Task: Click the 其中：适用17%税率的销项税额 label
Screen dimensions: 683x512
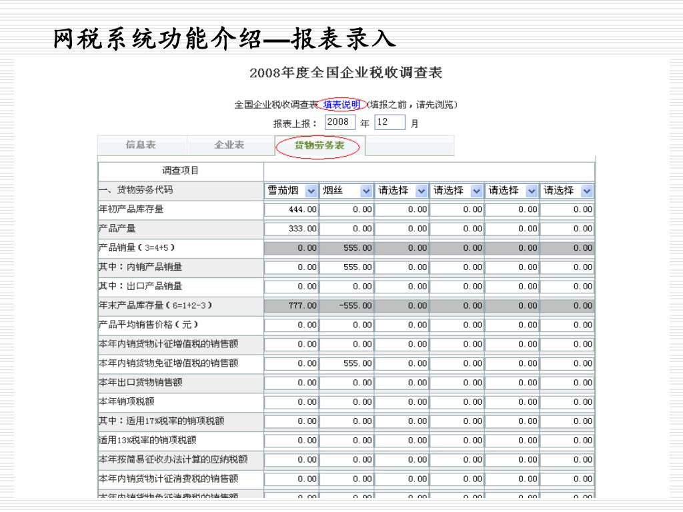Action: tap(161, 421)
